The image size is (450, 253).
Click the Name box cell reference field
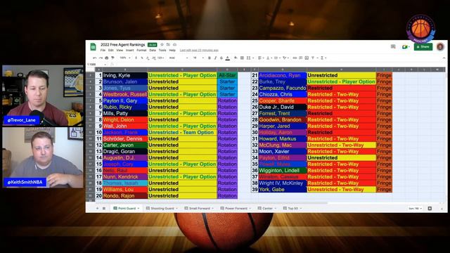click(x=96, y=64)
